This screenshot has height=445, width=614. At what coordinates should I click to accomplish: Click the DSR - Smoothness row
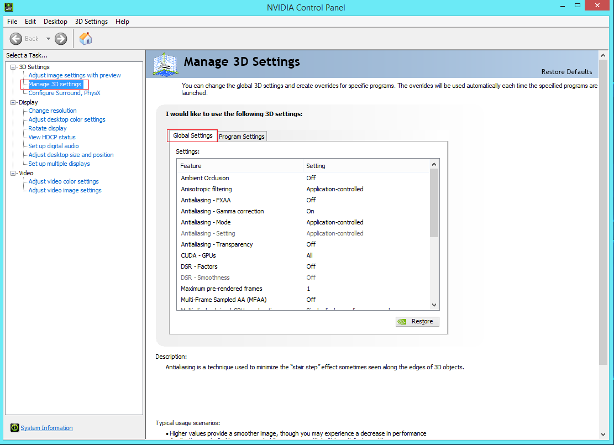[303, 278]
